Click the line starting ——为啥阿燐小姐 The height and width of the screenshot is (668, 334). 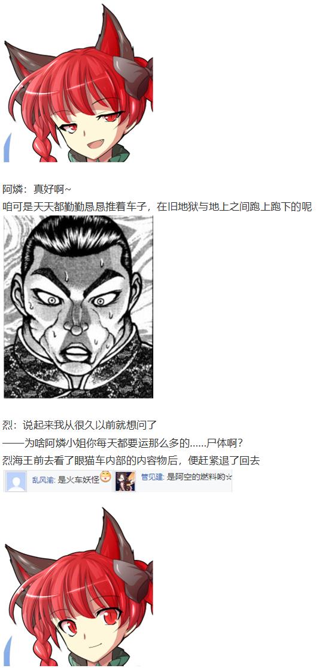tap(123, 443)
